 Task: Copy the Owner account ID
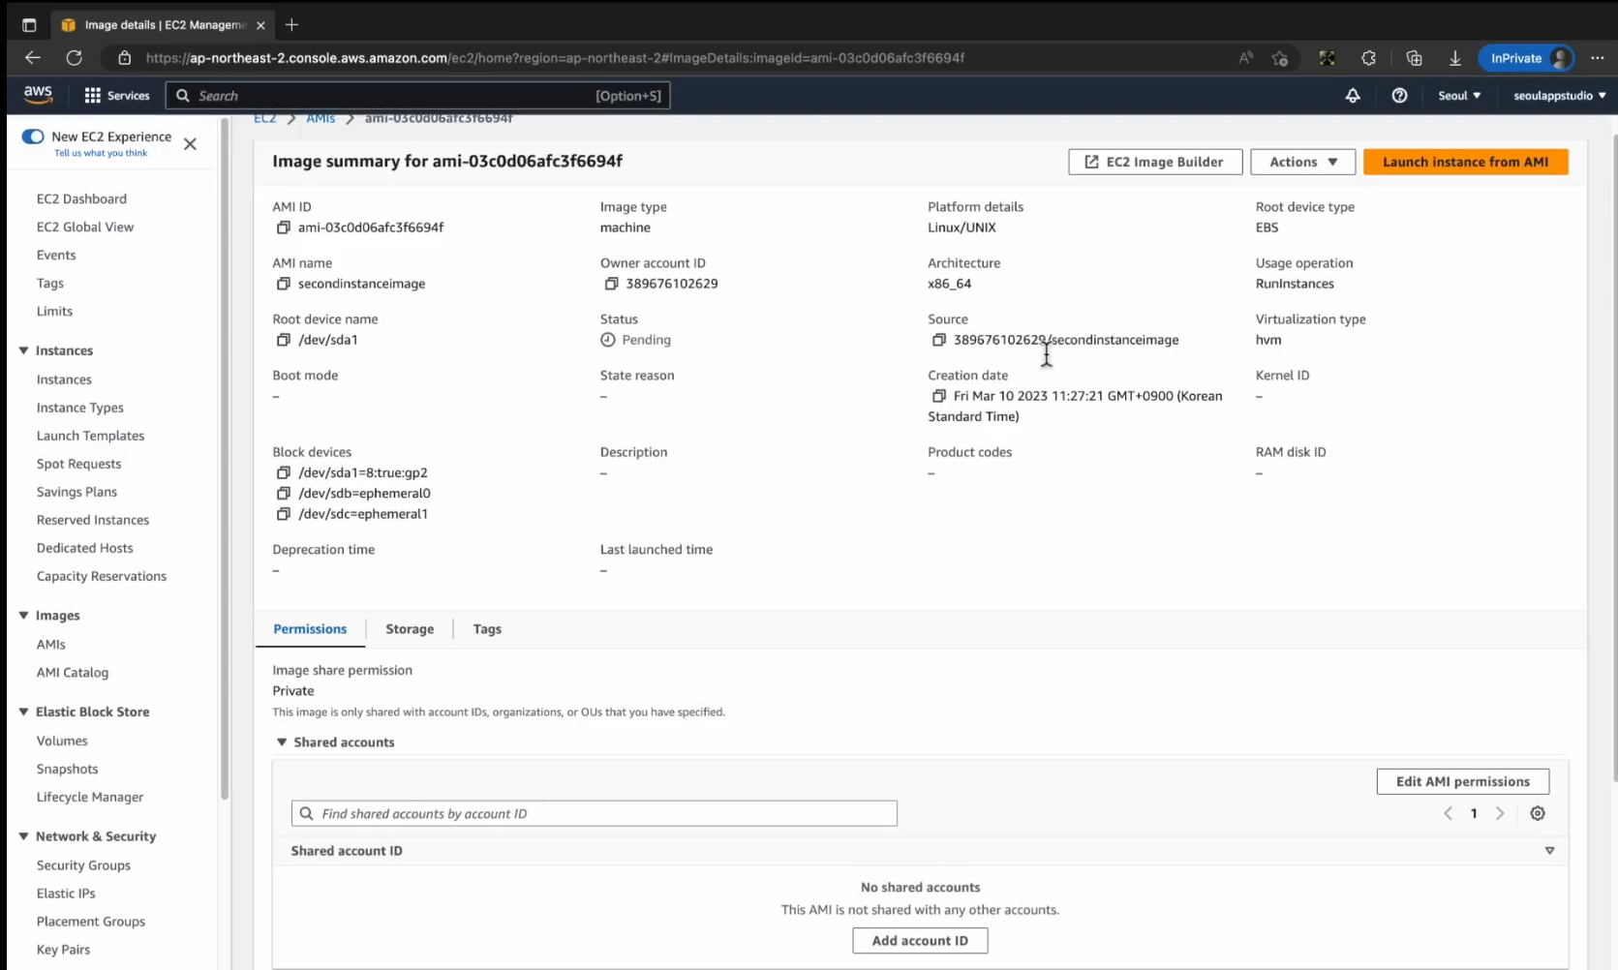point(611,284)
